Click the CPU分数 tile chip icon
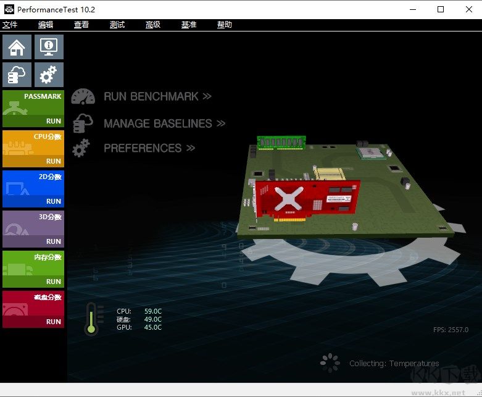Image resolution: width=482 pixels, height=397 pixels. 18,148
